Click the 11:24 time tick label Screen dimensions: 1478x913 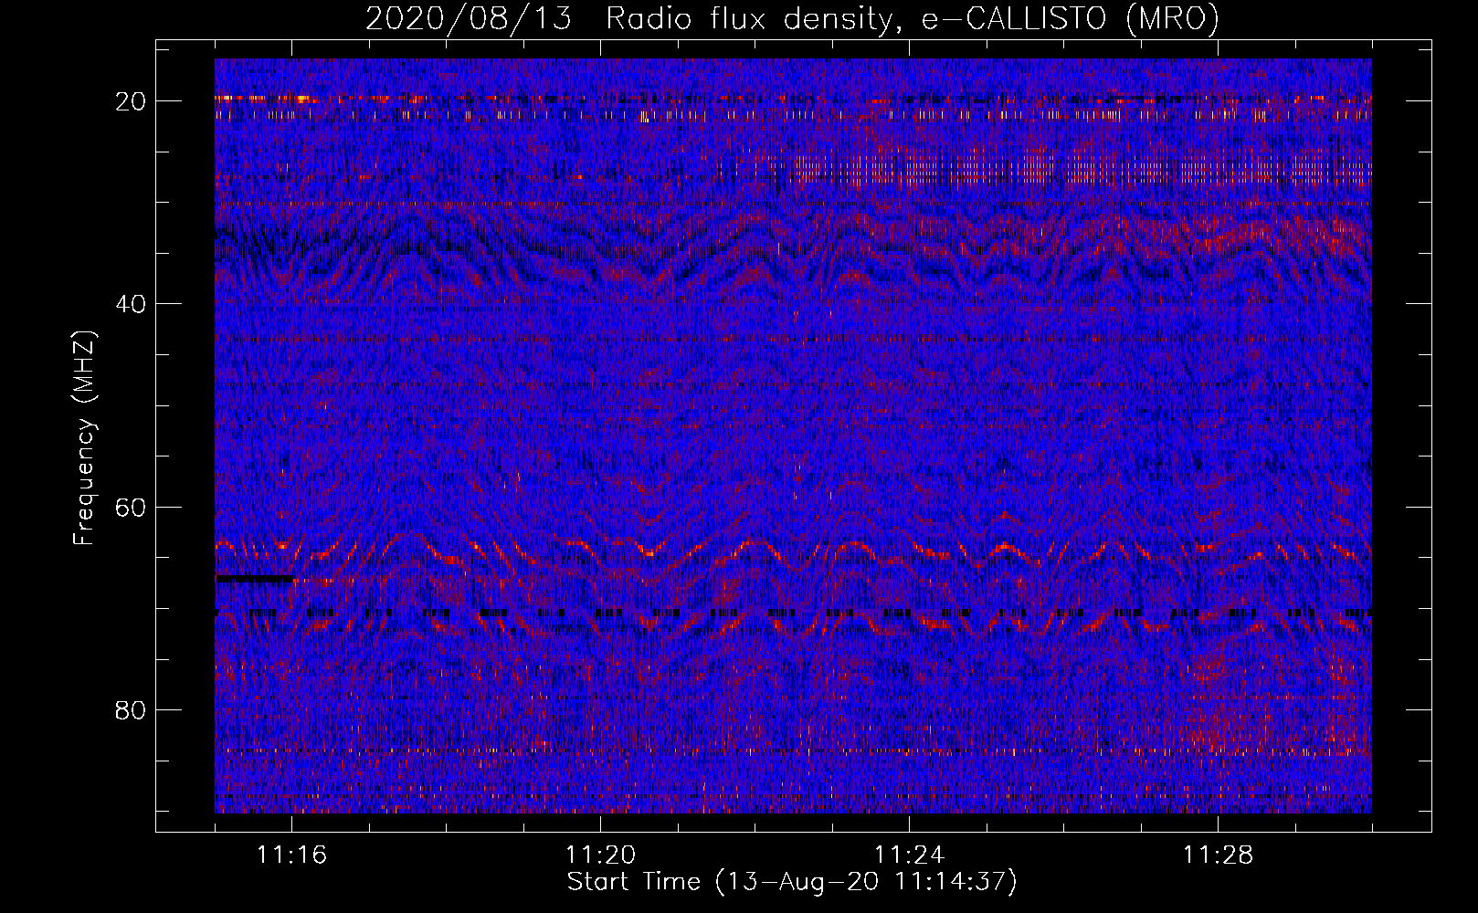910,855
